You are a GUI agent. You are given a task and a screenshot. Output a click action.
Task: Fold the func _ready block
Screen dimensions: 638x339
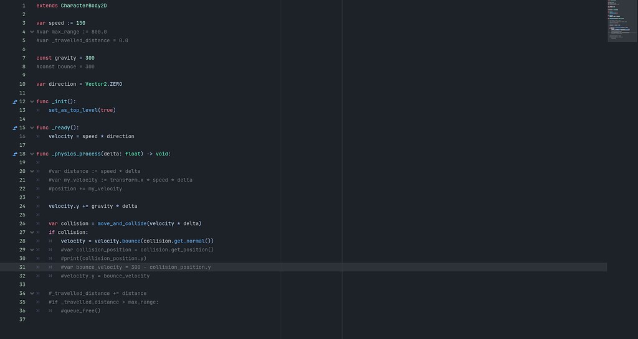point(32,128)
